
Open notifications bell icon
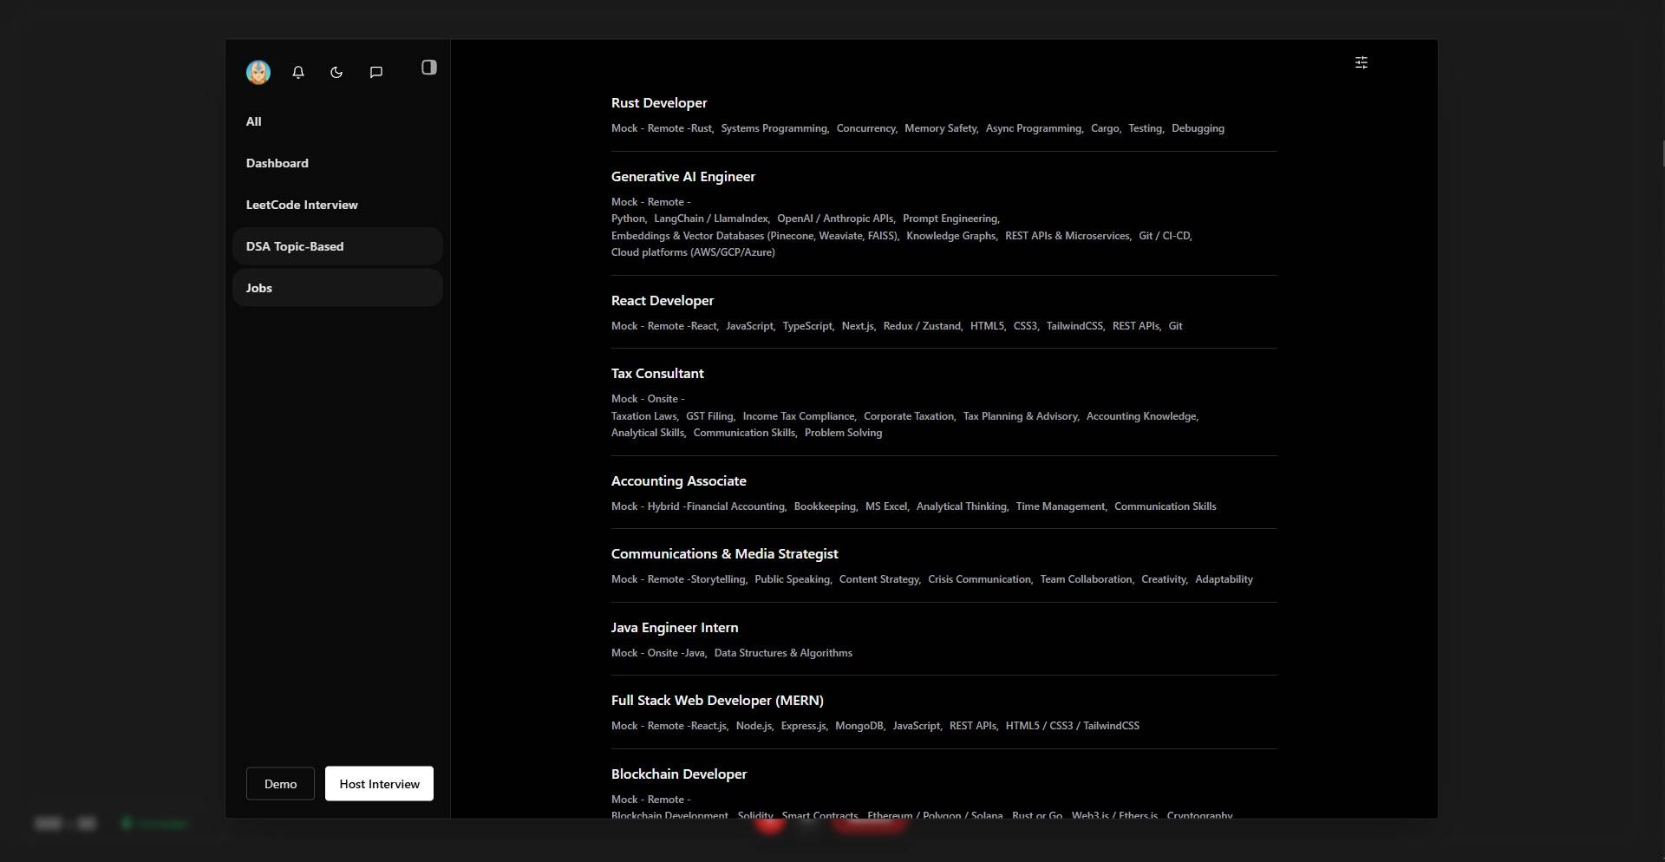pyautogui.click(x=298, y=72)
